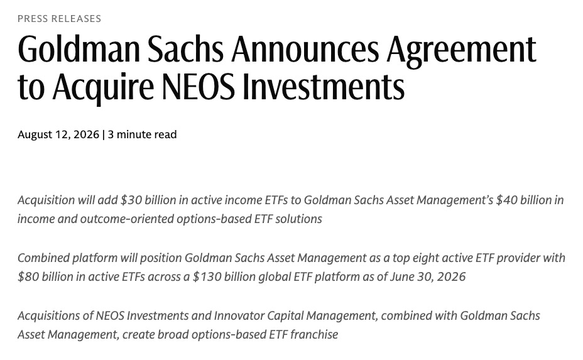583x360 pixels.
Task: Open the PRESS RELEASES category link
Action: (59, 19)
